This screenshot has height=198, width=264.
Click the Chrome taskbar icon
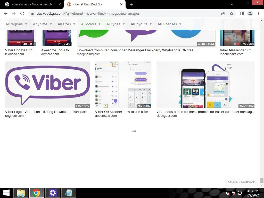click(x=36, y=193)
